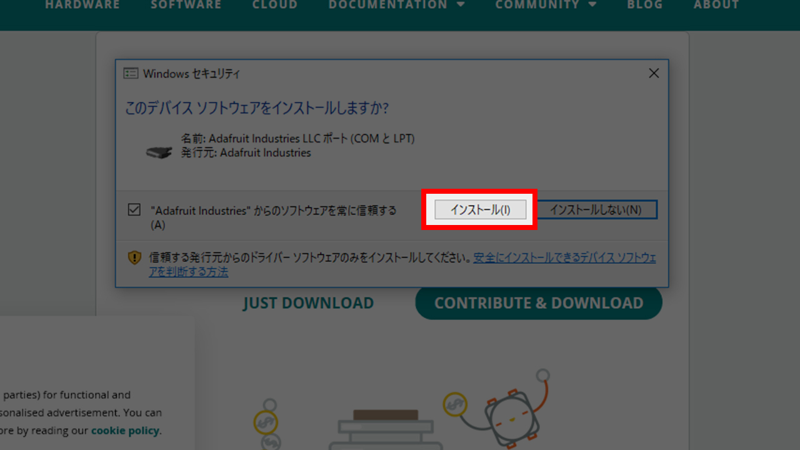800x450 pixels.
Task: Click the JUST DOWNLOAD link
Action: pos(308,303)
